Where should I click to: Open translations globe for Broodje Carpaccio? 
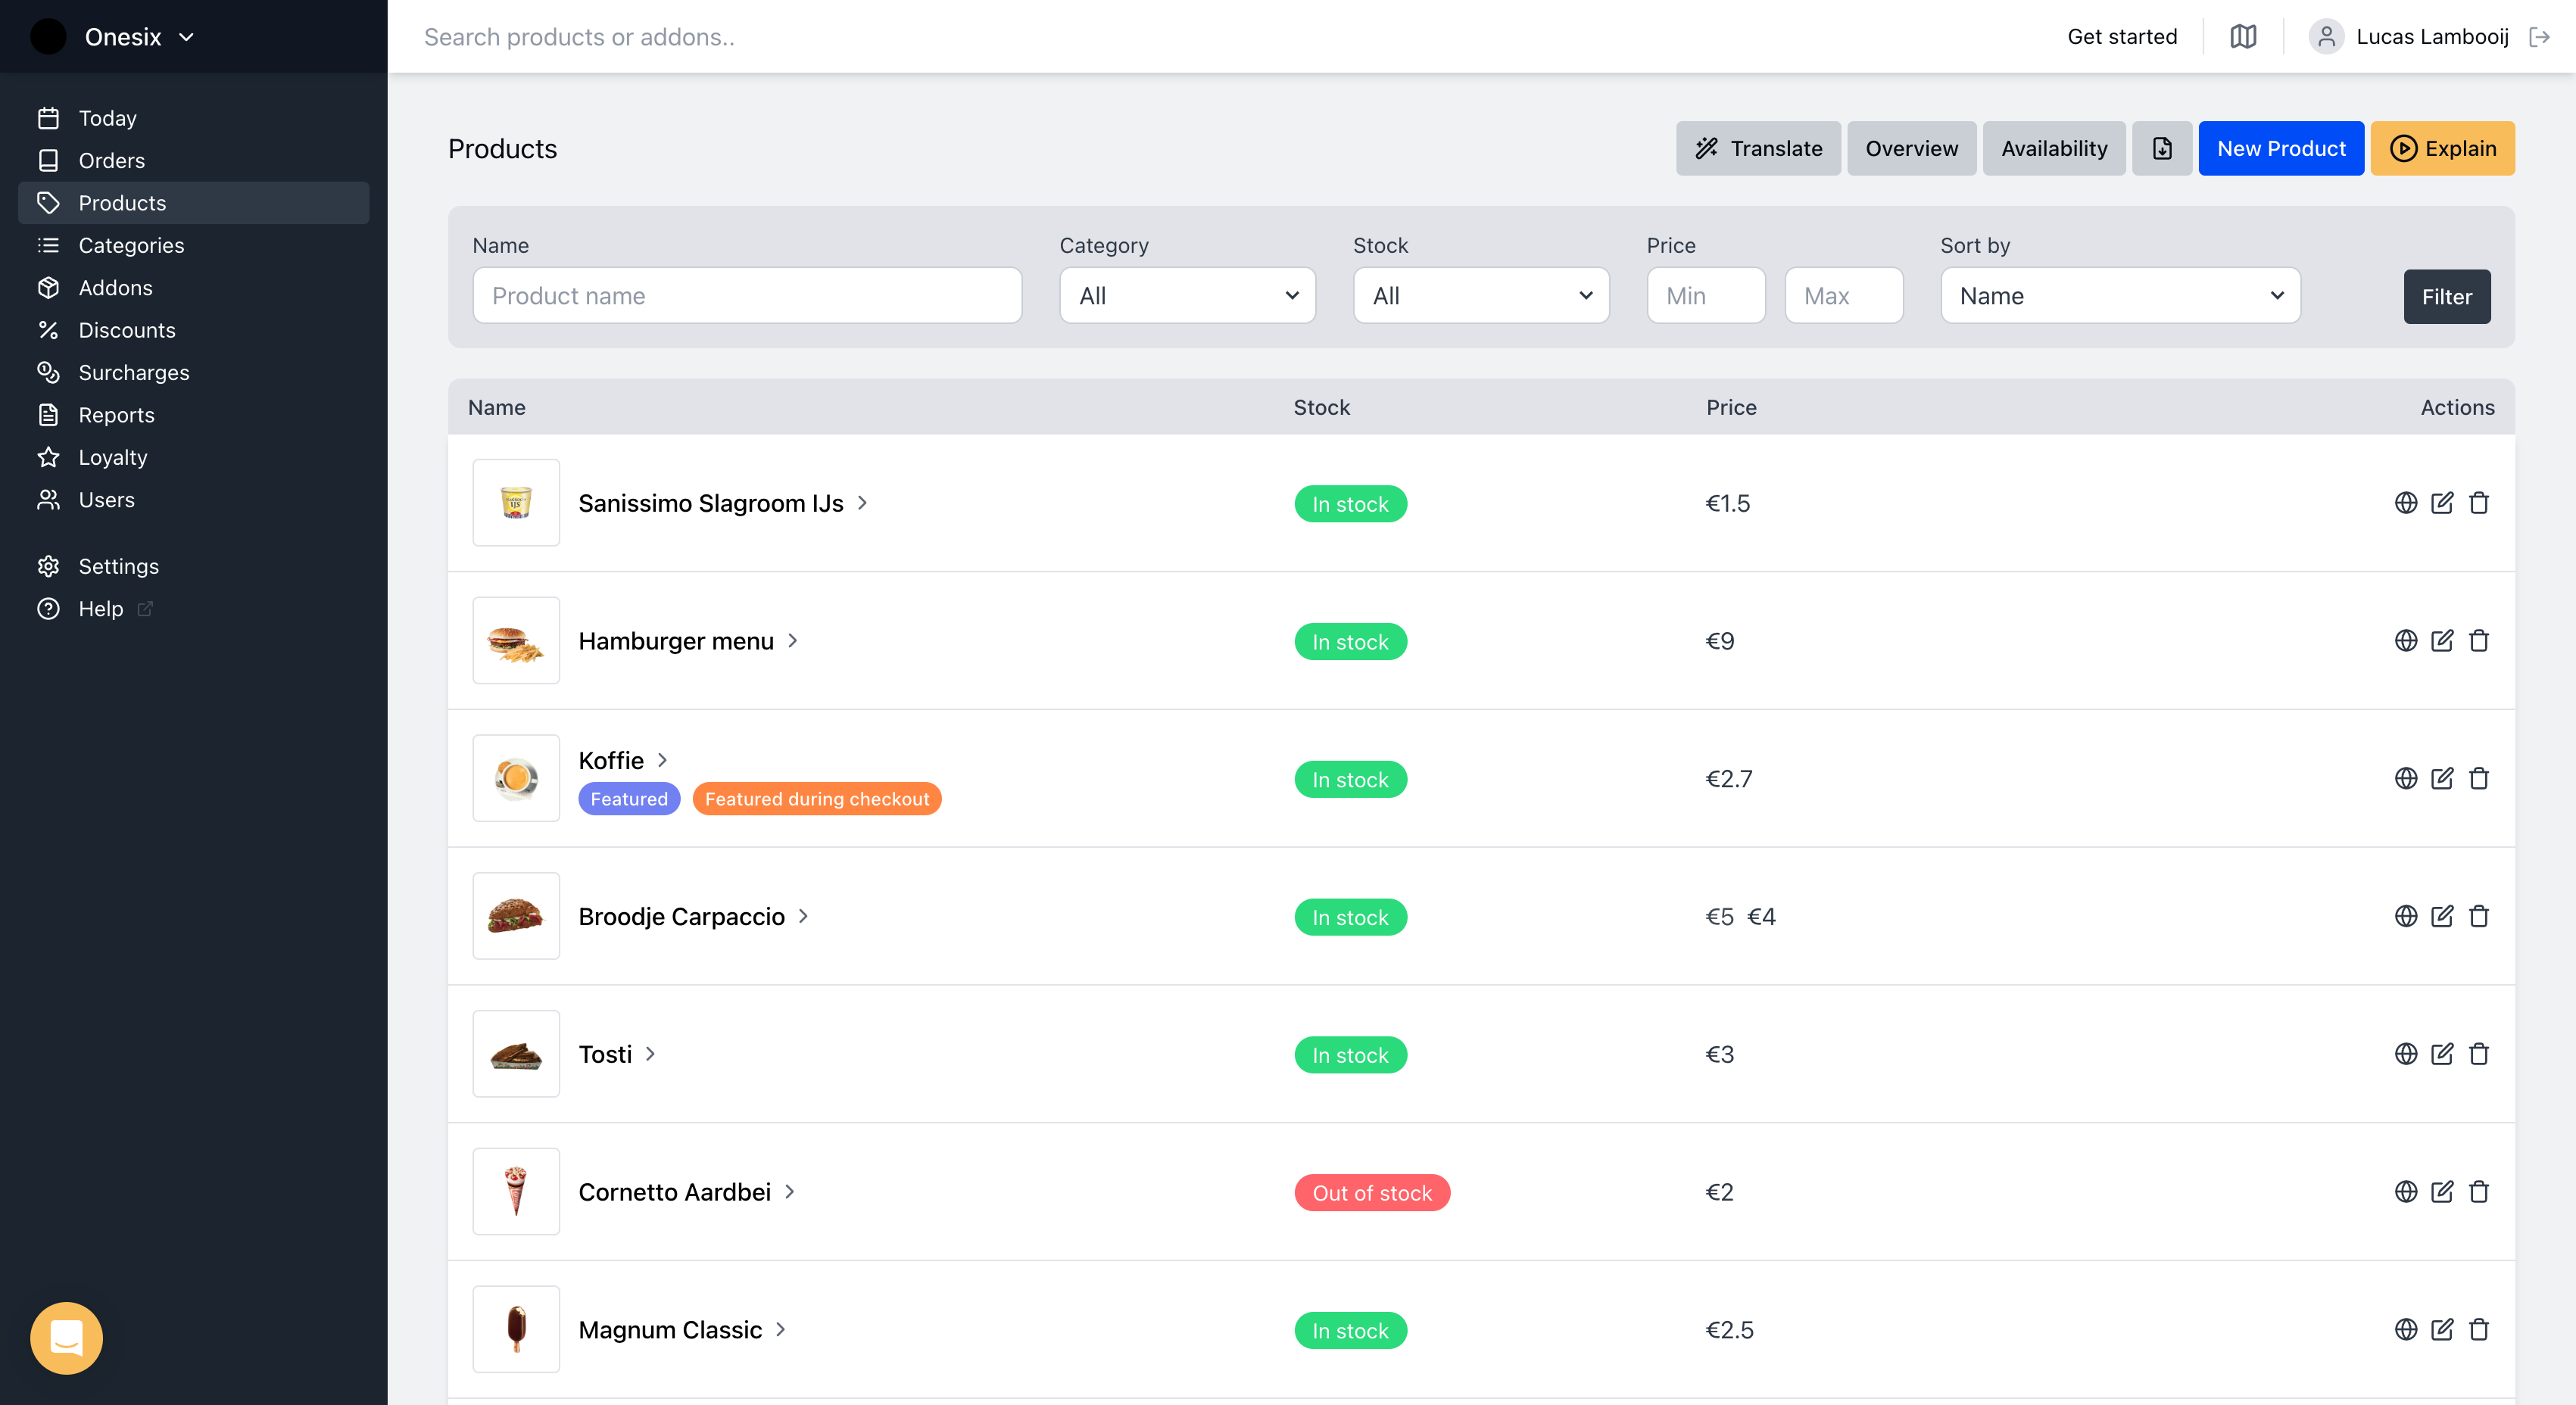click(x=2406, y=917)
